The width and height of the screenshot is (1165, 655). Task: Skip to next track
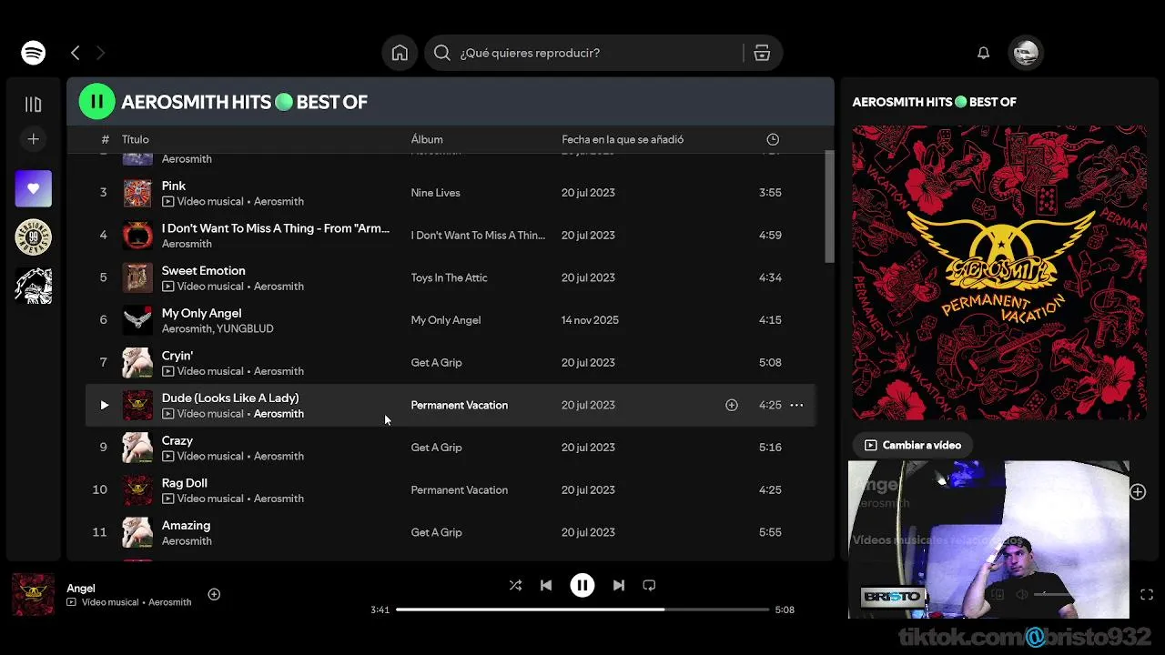pyautogui.click(x=619, y=585)
